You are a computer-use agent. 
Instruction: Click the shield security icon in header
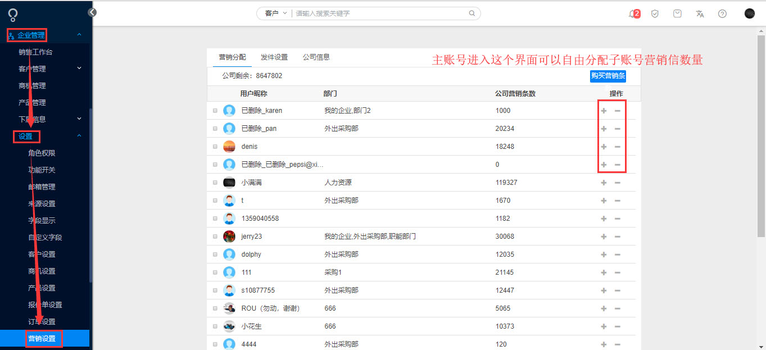655,13
